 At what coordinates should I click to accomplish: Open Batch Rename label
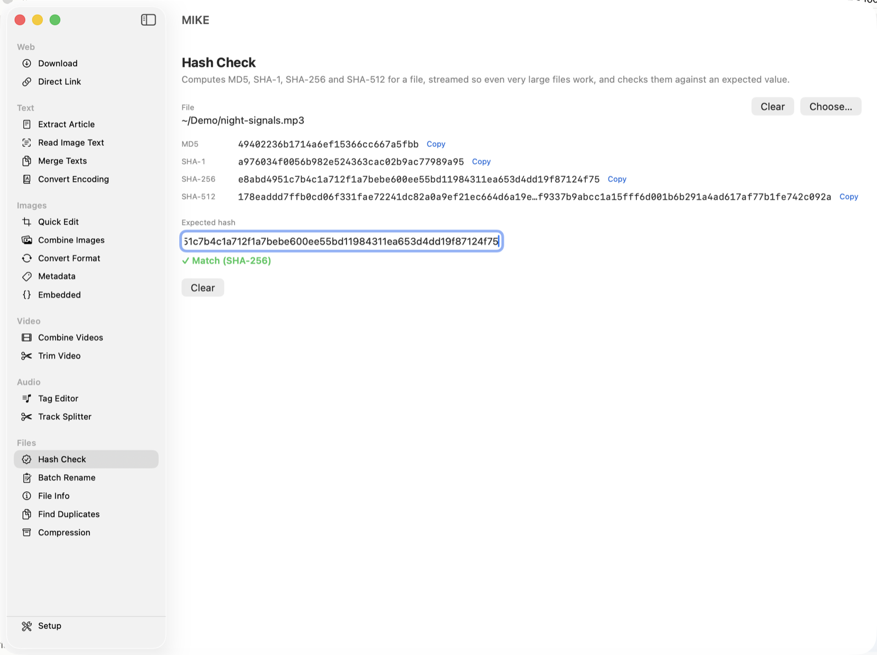click(66, 478)
